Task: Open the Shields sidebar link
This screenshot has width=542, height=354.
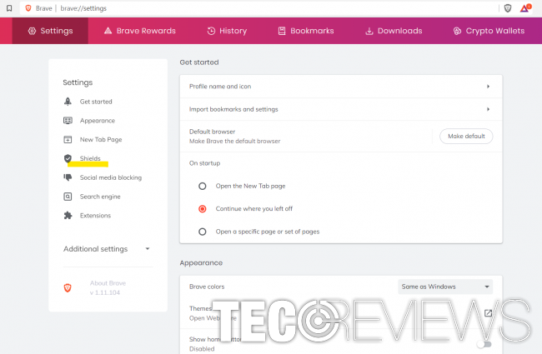Action: pyautogui.click(x=90, y=158)
